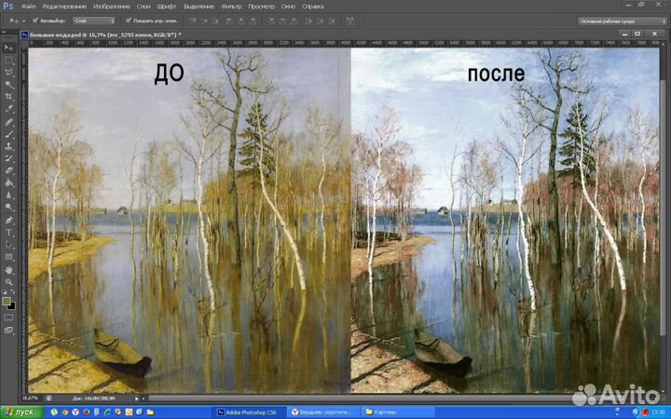Open the Просмотр menu
The width and height of the screenshot is (671, 419).
pos(261,7)
